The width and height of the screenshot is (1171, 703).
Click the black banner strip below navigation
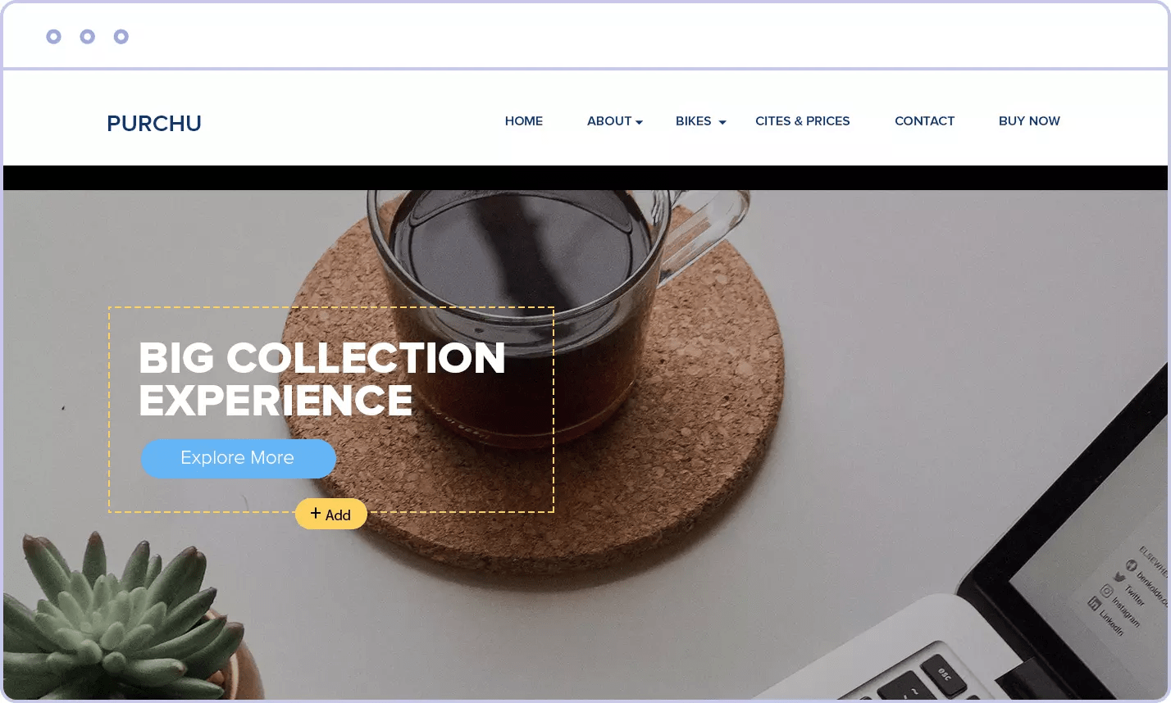coord(585,178)
